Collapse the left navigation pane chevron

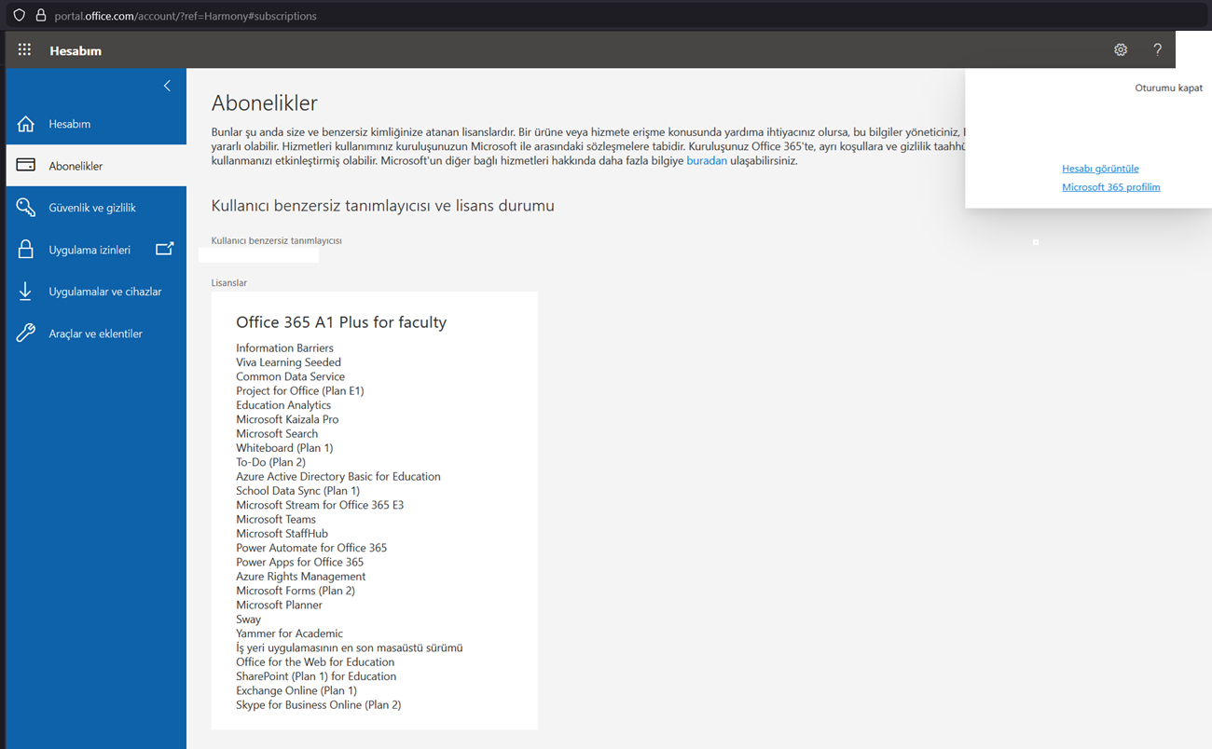point(167,86)
